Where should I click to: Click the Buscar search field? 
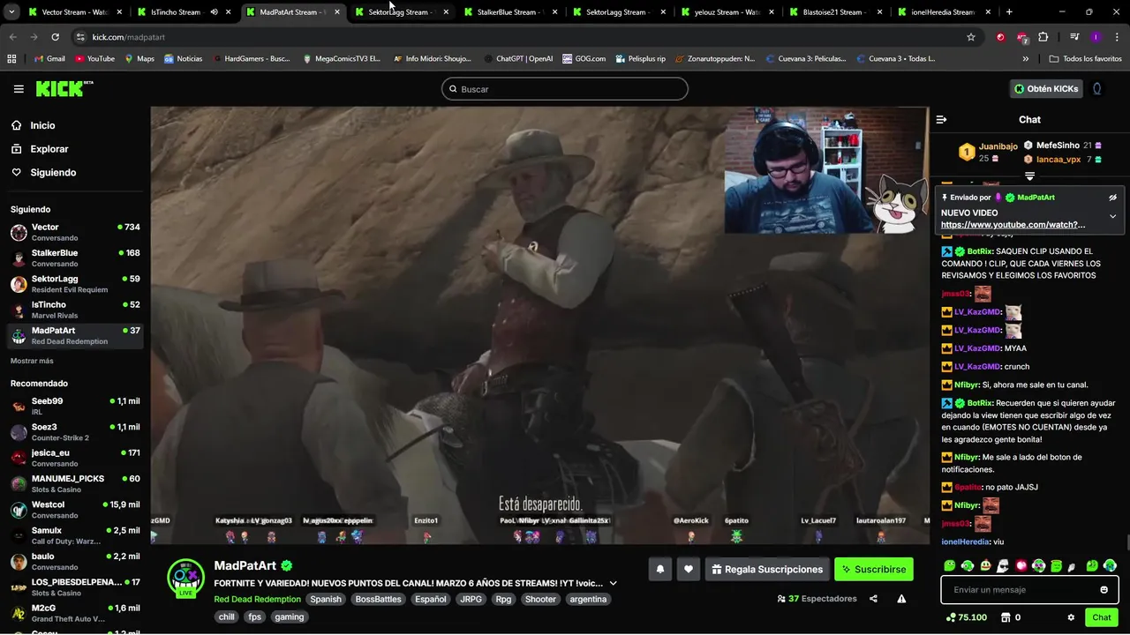565,89
